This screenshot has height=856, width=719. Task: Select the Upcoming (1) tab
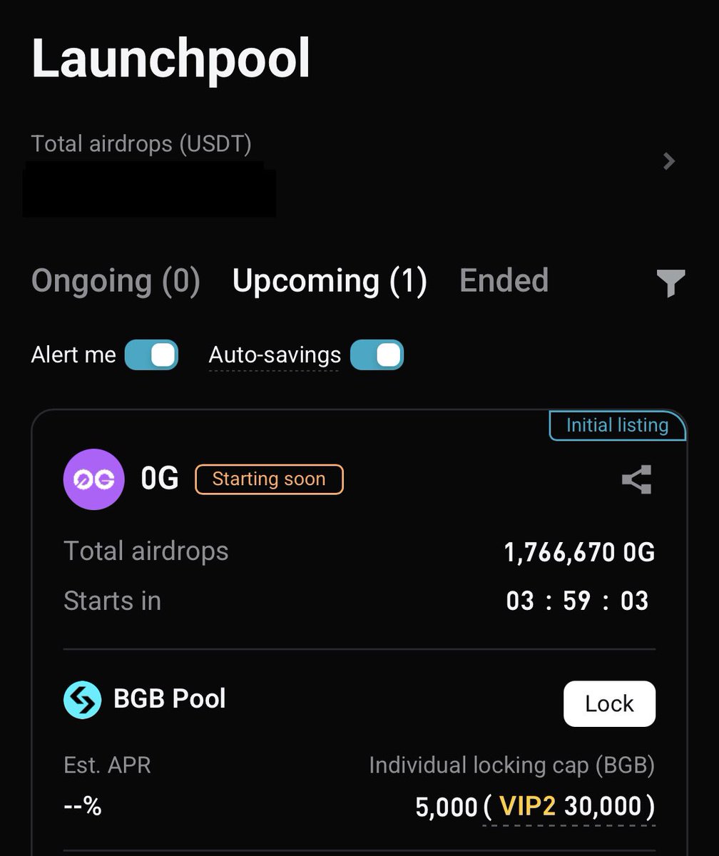click(330, 281)
